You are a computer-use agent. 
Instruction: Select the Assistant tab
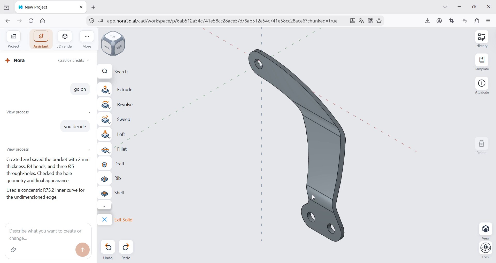(x=41, y=40)
